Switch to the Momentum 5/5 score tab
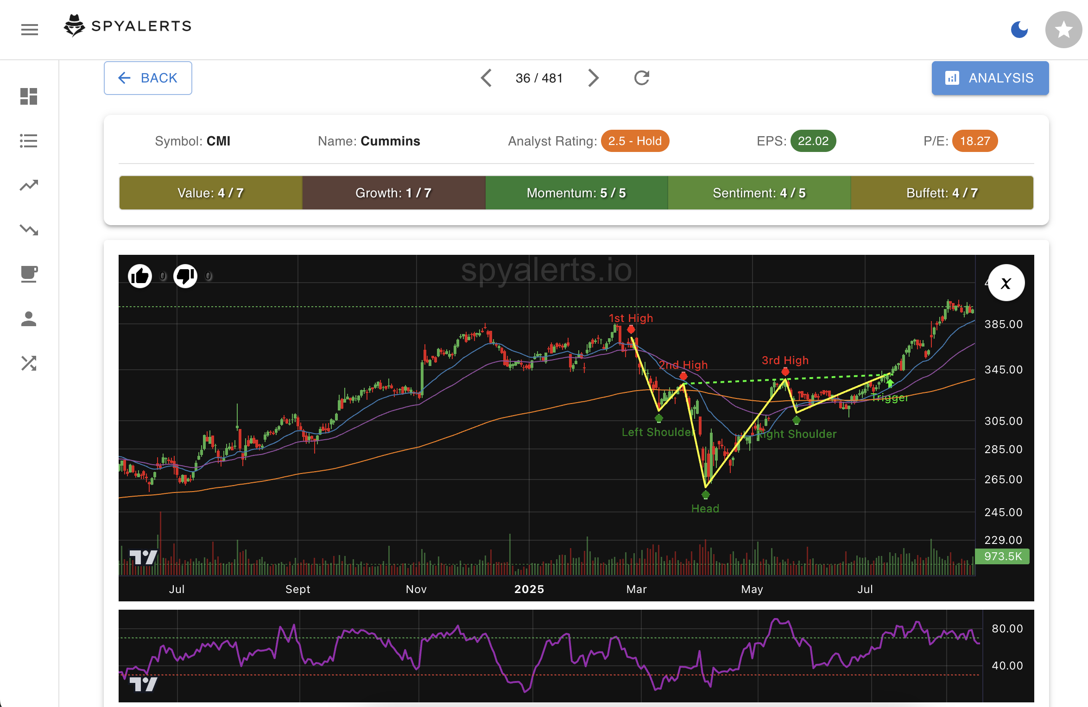 click(576, 193)
